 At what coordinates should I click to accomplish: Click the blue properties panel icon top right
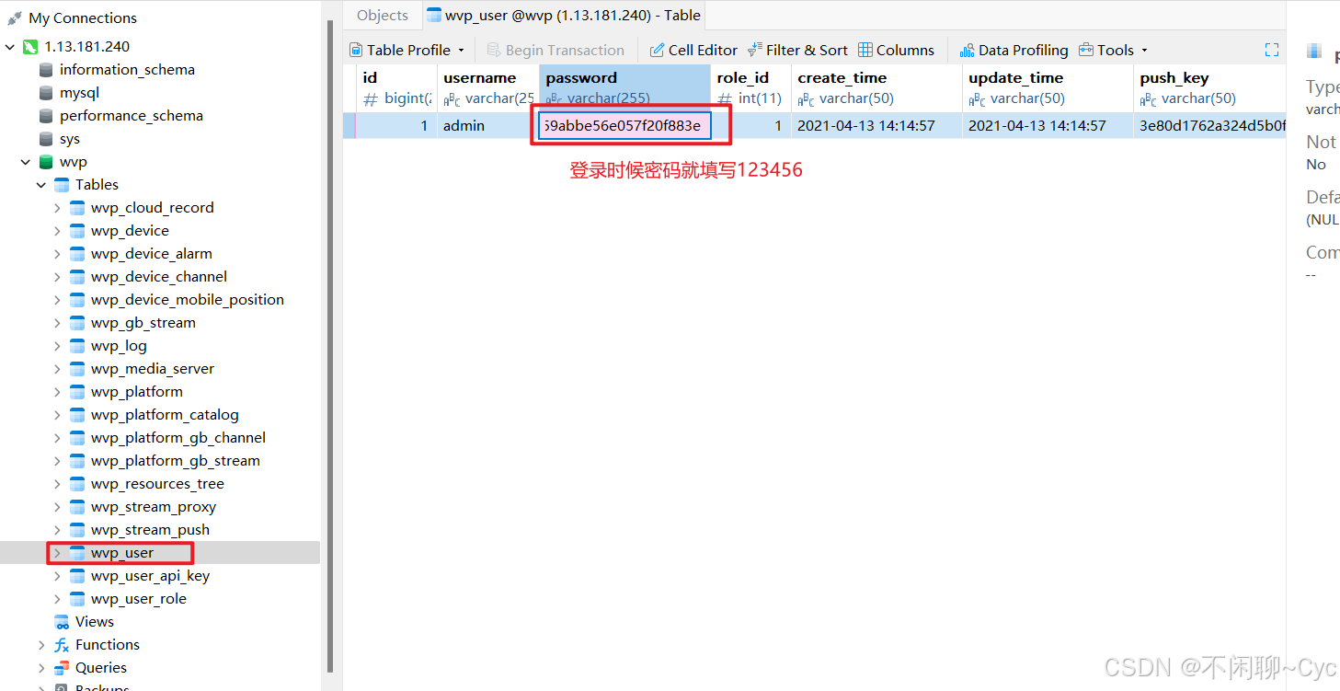click(1313, 50)
